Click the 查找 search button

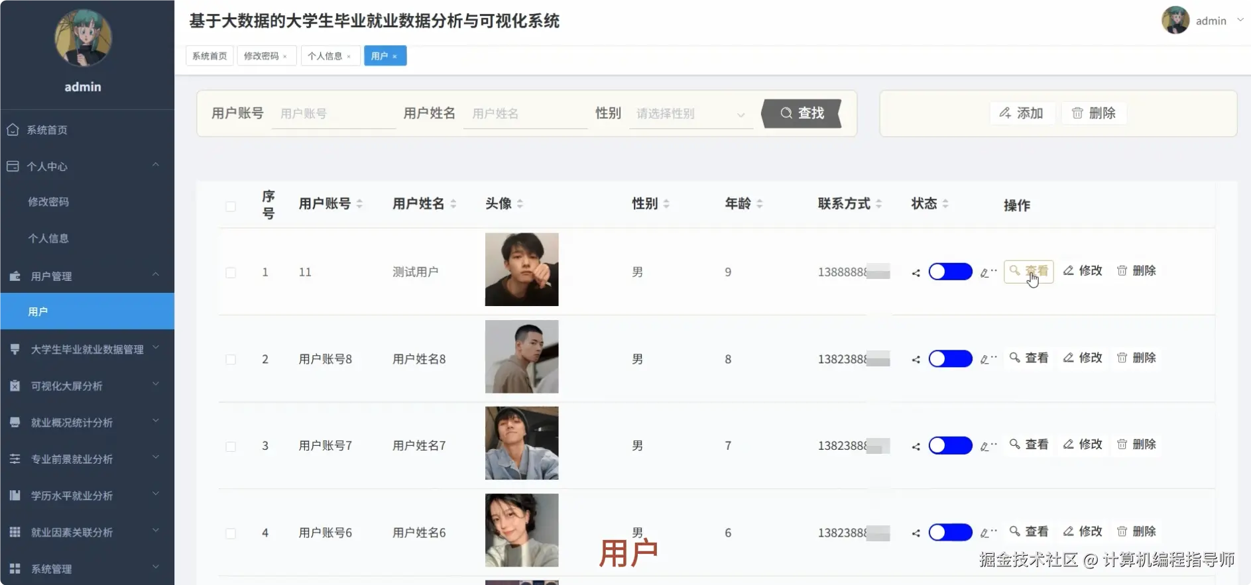[802, 113]
